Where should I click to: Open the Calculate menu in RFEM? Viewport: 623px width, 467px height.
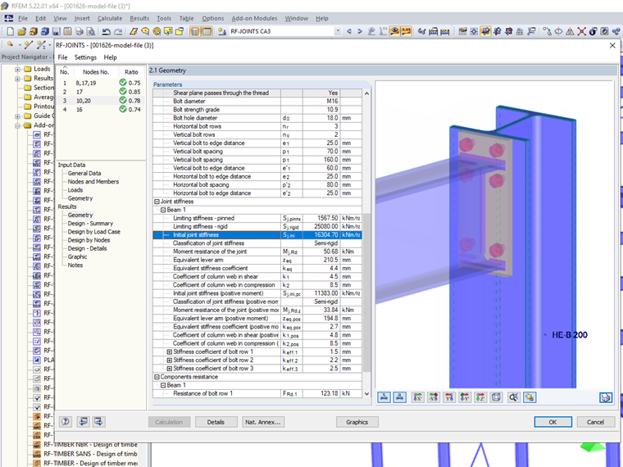coord(110,18)
